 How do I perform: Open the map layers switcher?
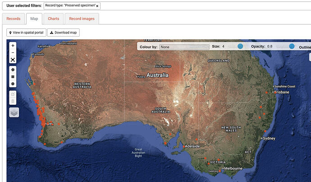[x=14, y=112]
